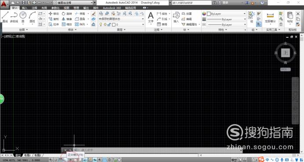This screenshot has width=304, height=162.
Task: Switch to the Layout1 (布局1) tab
Action: pos(27,155)
